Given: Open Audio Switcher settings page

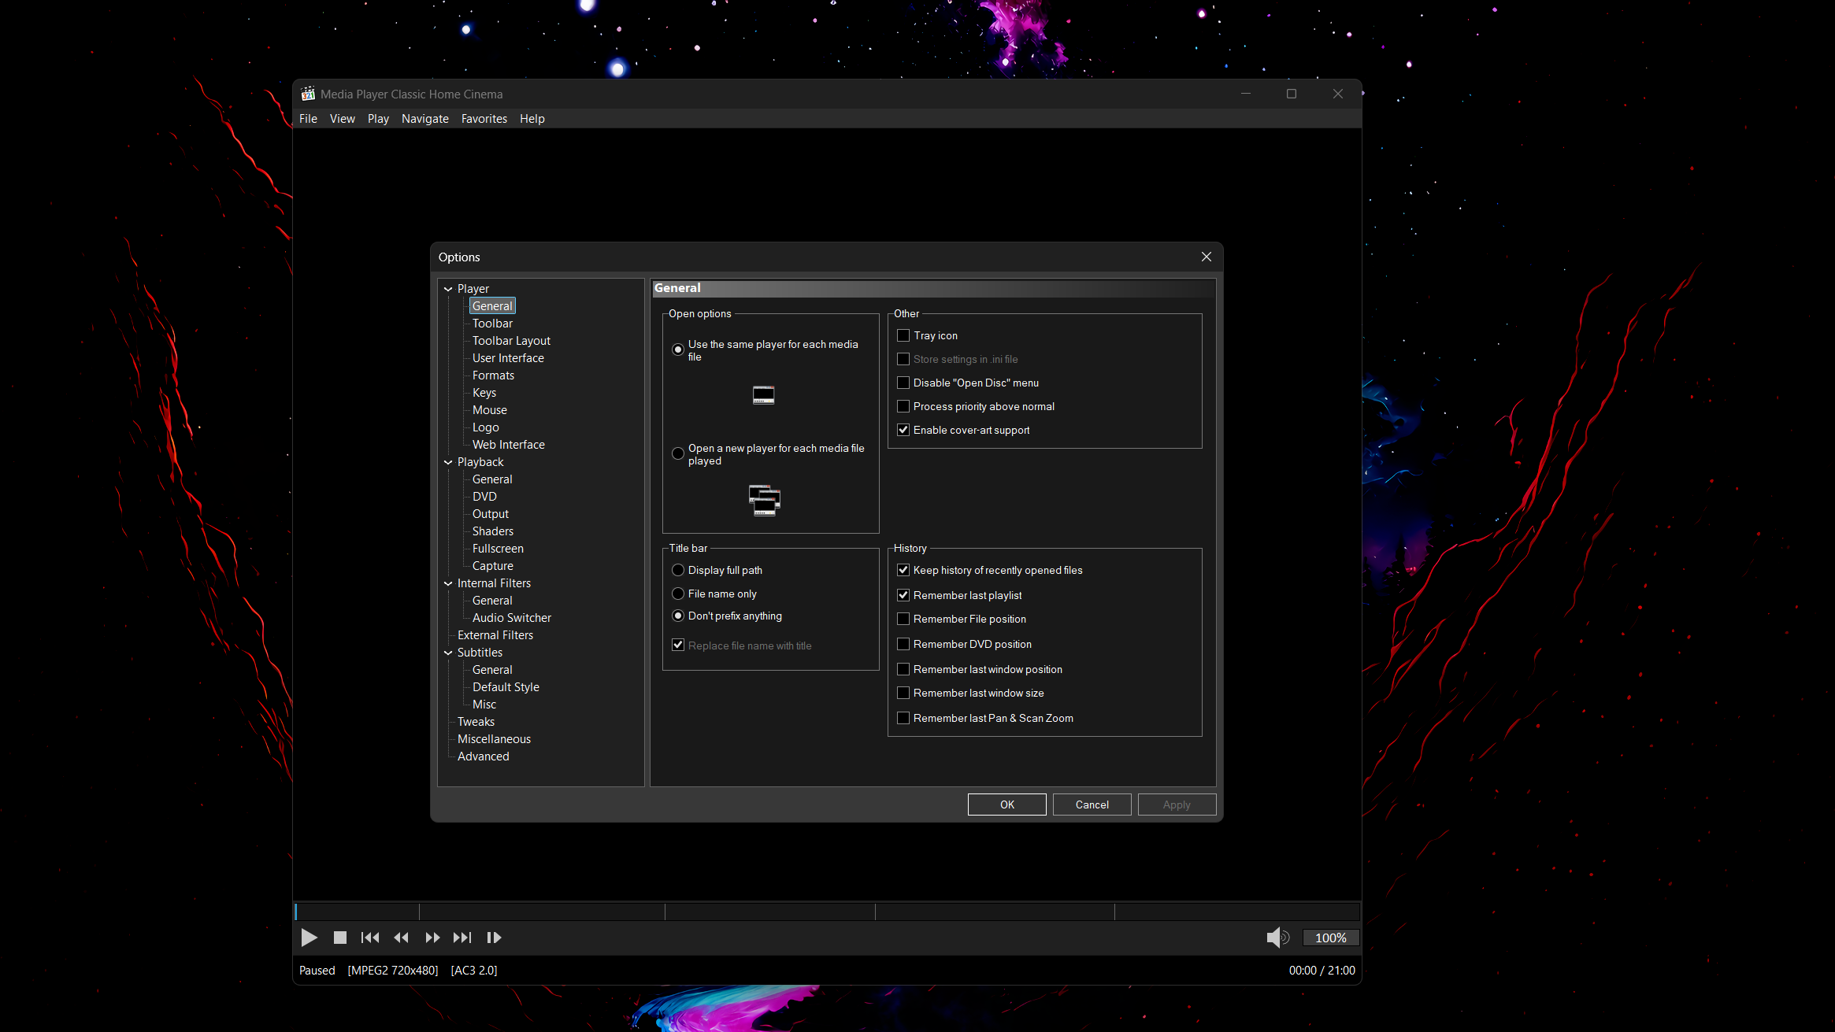Looking at the screenshot, I should pos(511,618).
